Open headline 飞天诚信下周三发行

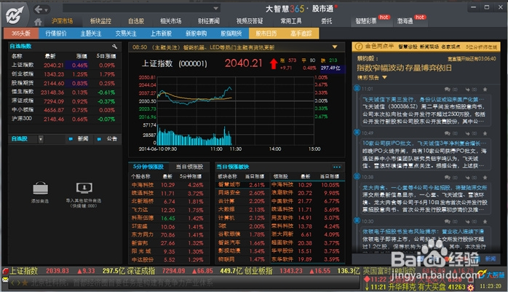click(x=423, y=99)
